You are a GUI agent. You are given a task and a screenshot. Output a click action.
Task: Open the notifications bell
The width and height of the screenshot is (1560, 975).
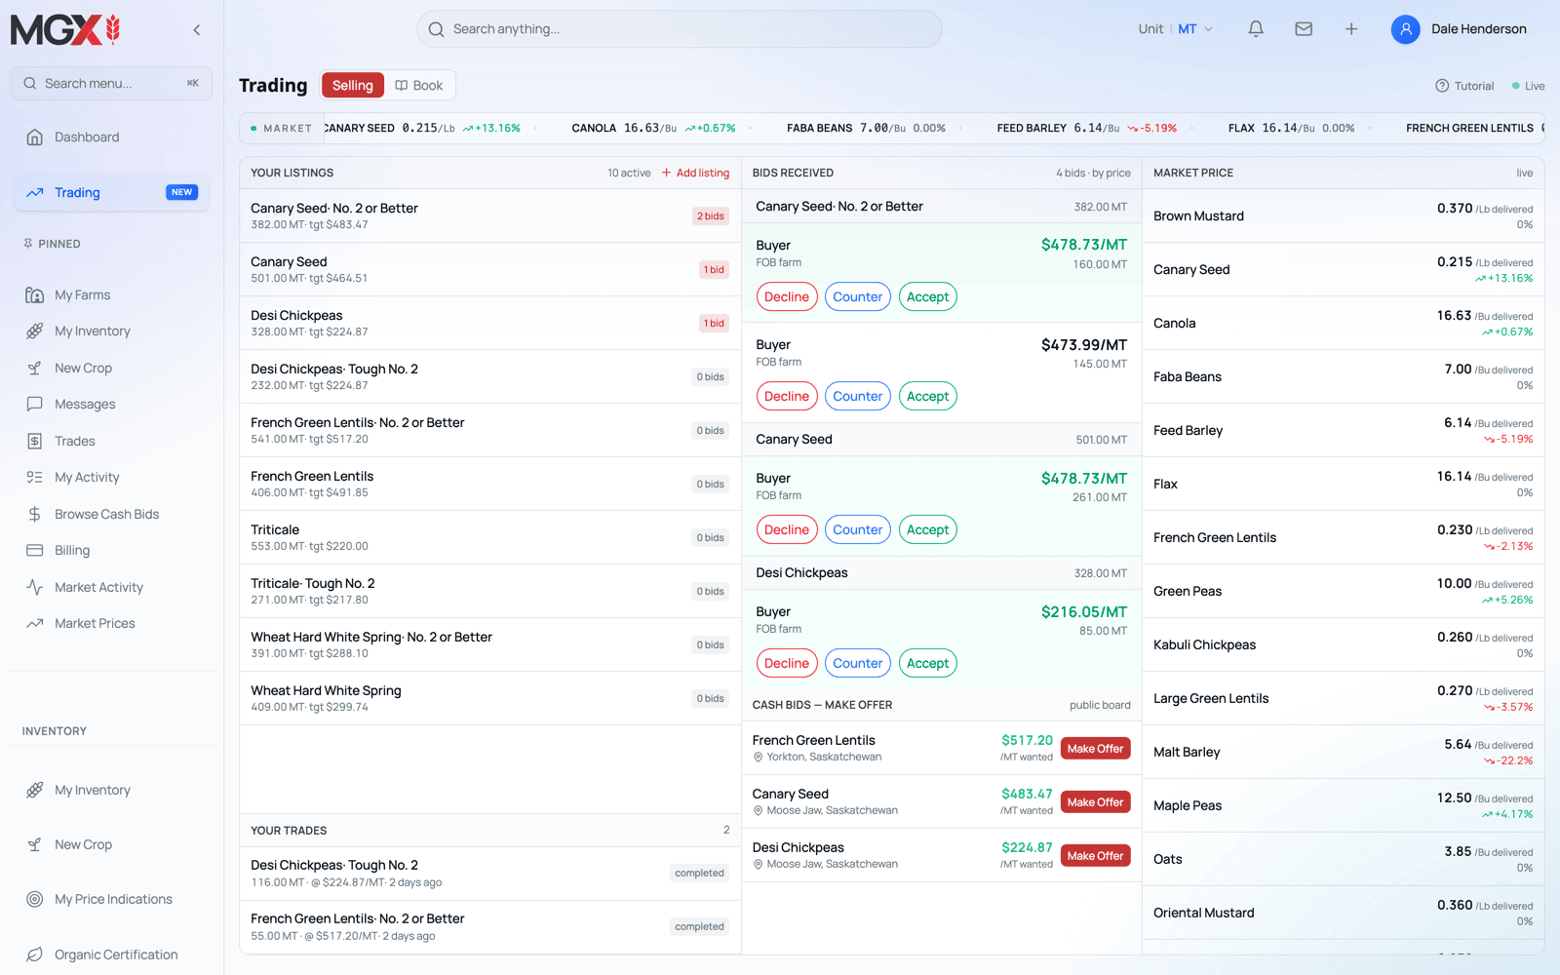1256,29
